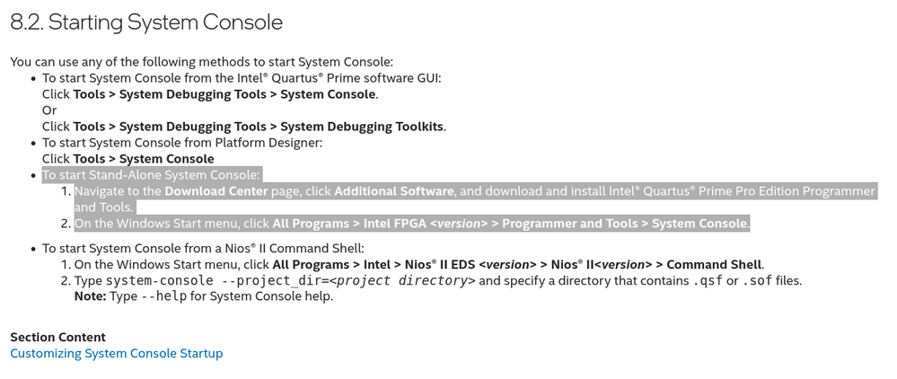Click the highlighted Stand-Alone System Console line
This screenshot has width=897, height=379.
[151, 175]
